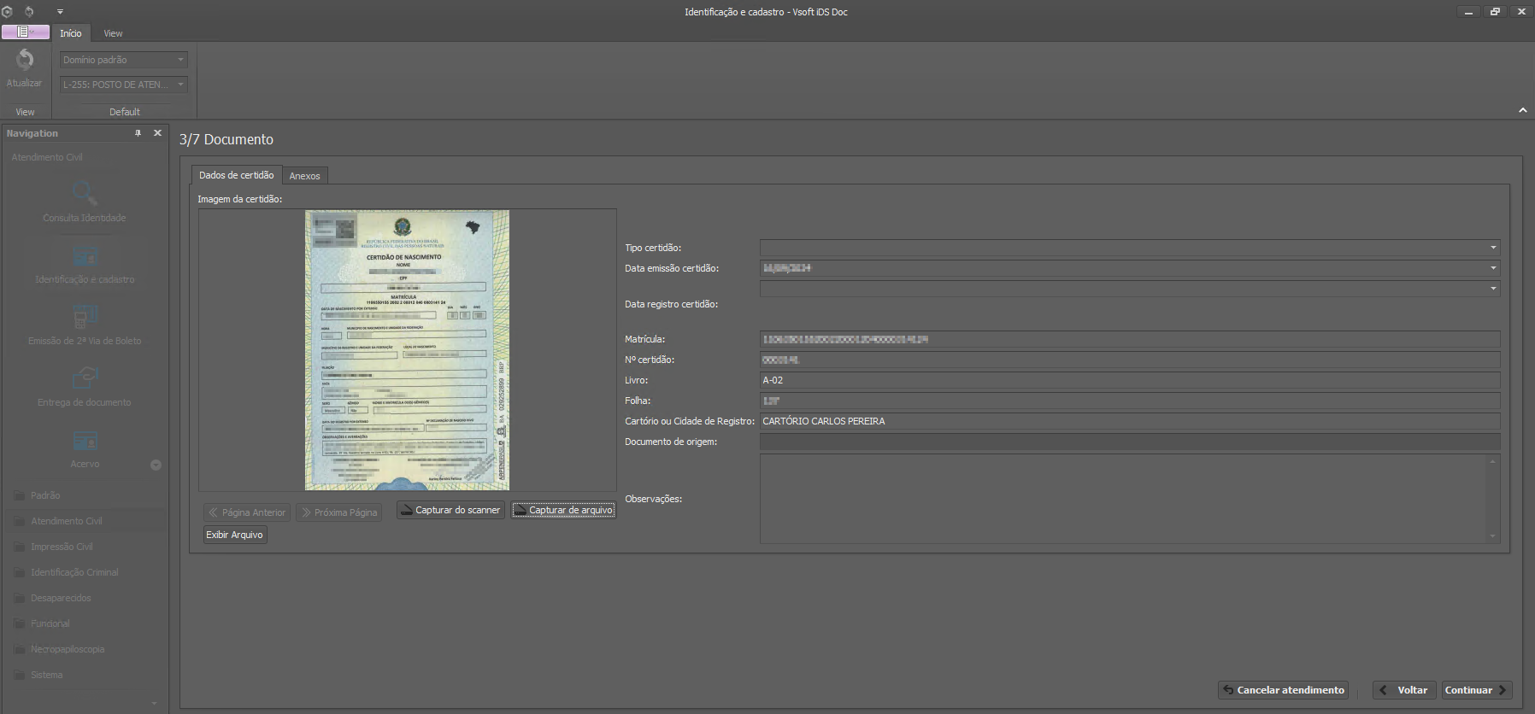The height and width of the screenshot is (714, 1535).
Task: Click the quick-access refresh icon in title bar
Action: [x=29, y=12]
